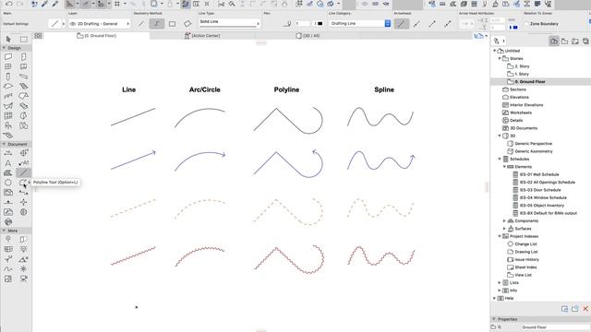Select the first Arrowhead option
591x332 pixels.
point(402,24)
